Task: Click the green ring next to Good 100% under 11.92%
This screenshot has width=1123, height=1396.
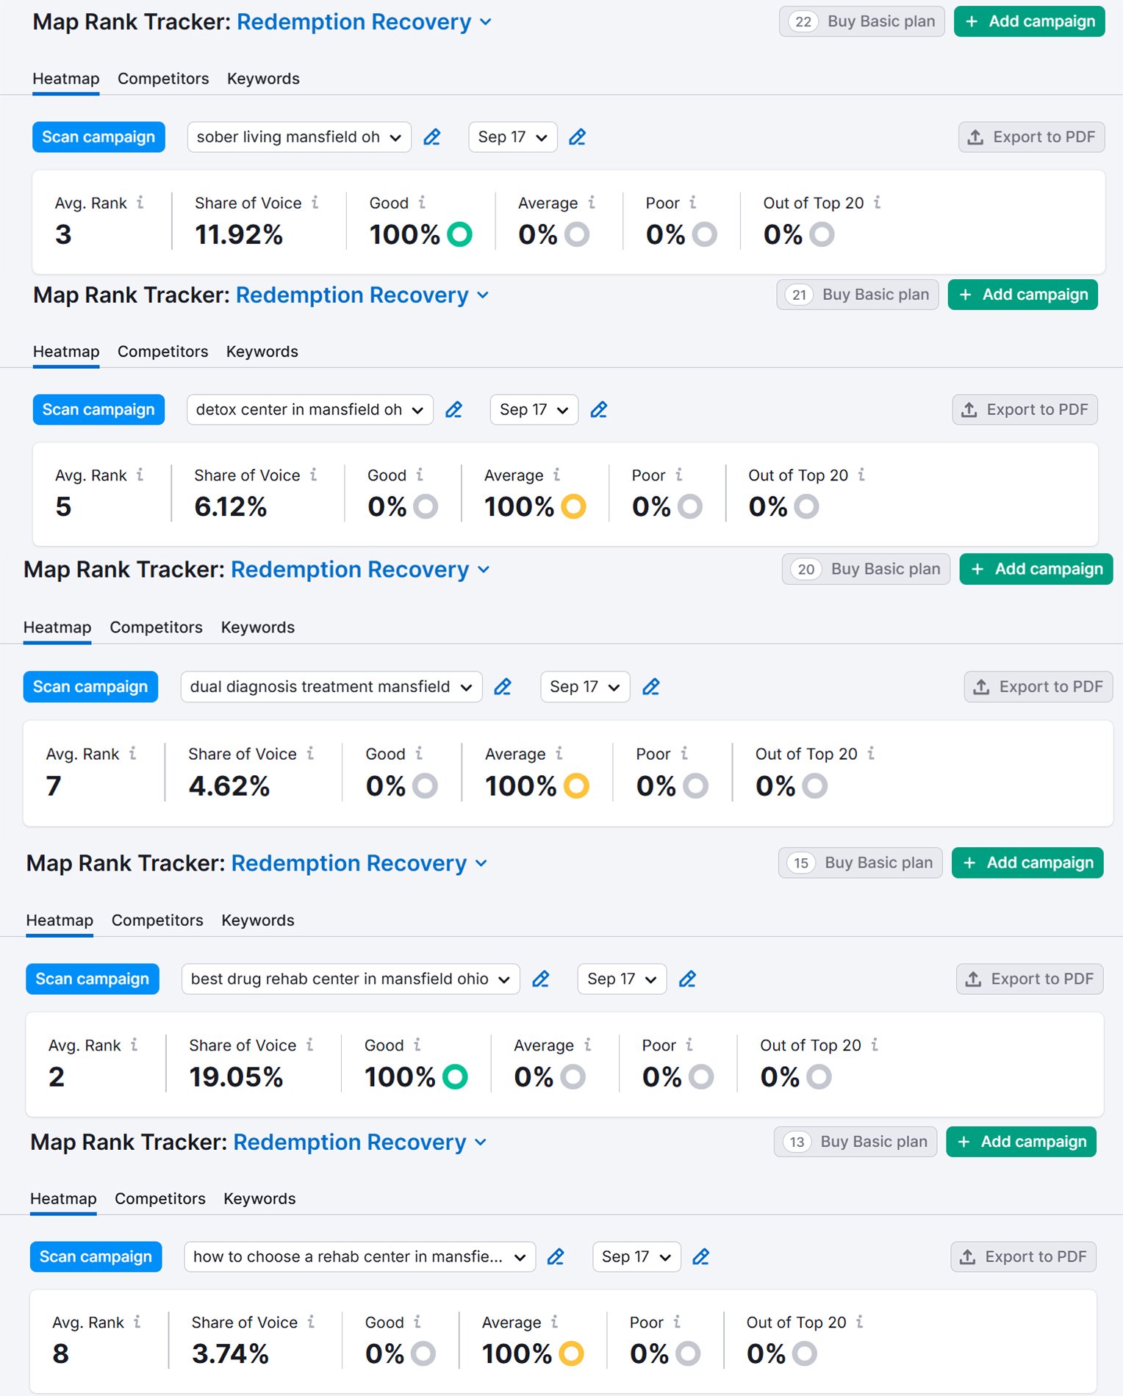Action: (459, 235)
